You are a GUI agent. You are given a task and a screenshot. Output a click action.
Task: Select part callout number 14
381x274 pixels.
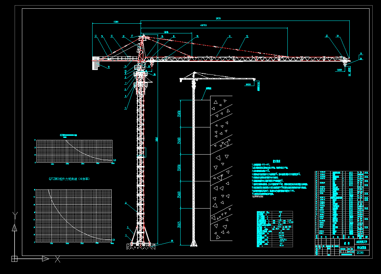click(102, 36)
